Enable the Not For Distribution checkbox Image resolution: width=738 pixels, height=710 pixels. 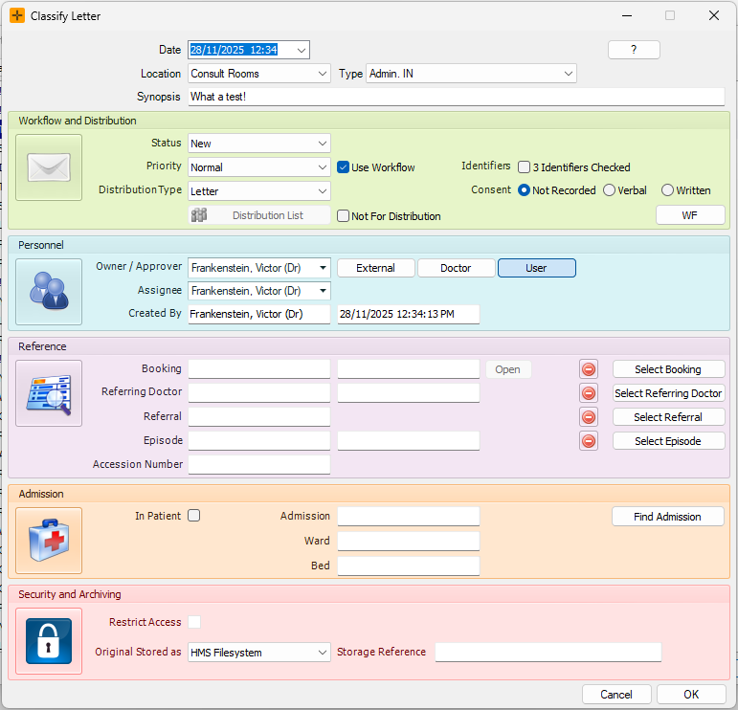click(344, 216)
